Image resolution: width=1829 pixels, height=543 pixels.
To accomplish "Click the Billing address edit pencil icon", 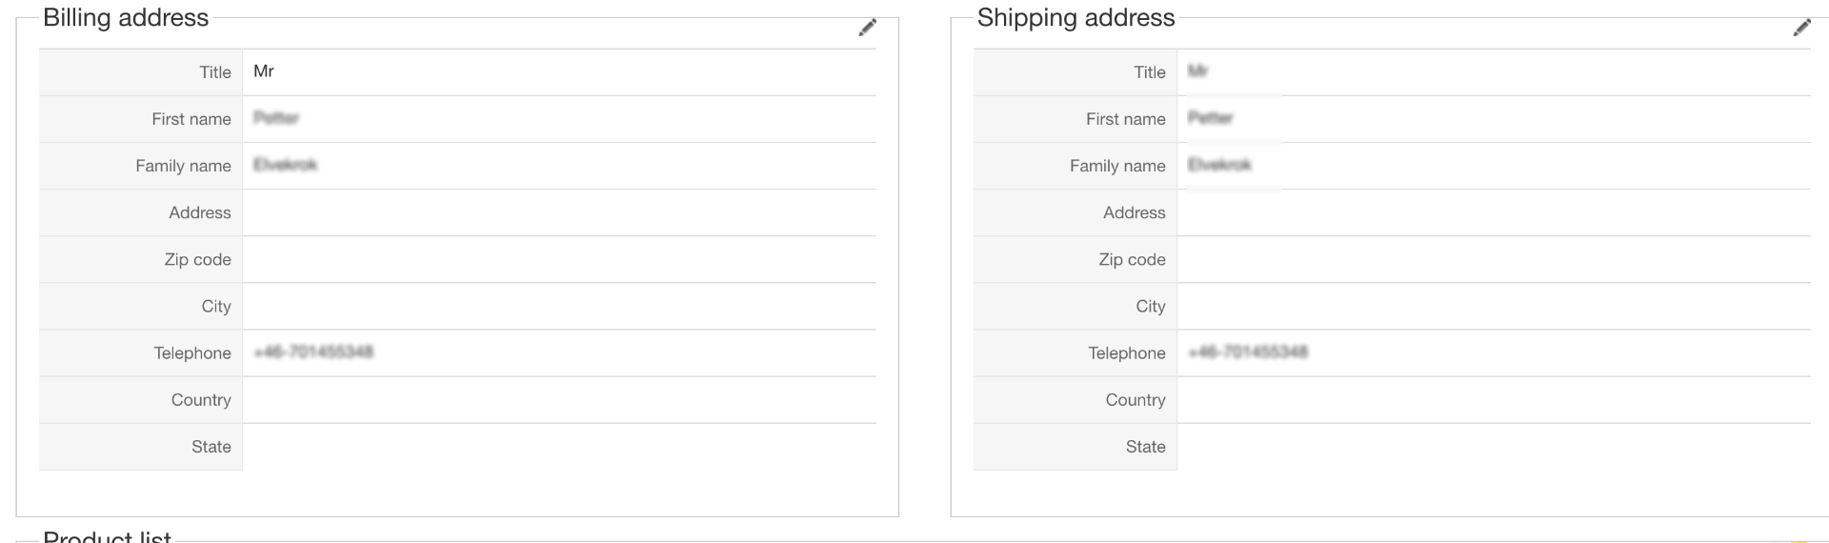I will pyautogui.click(x=867, y=28).
